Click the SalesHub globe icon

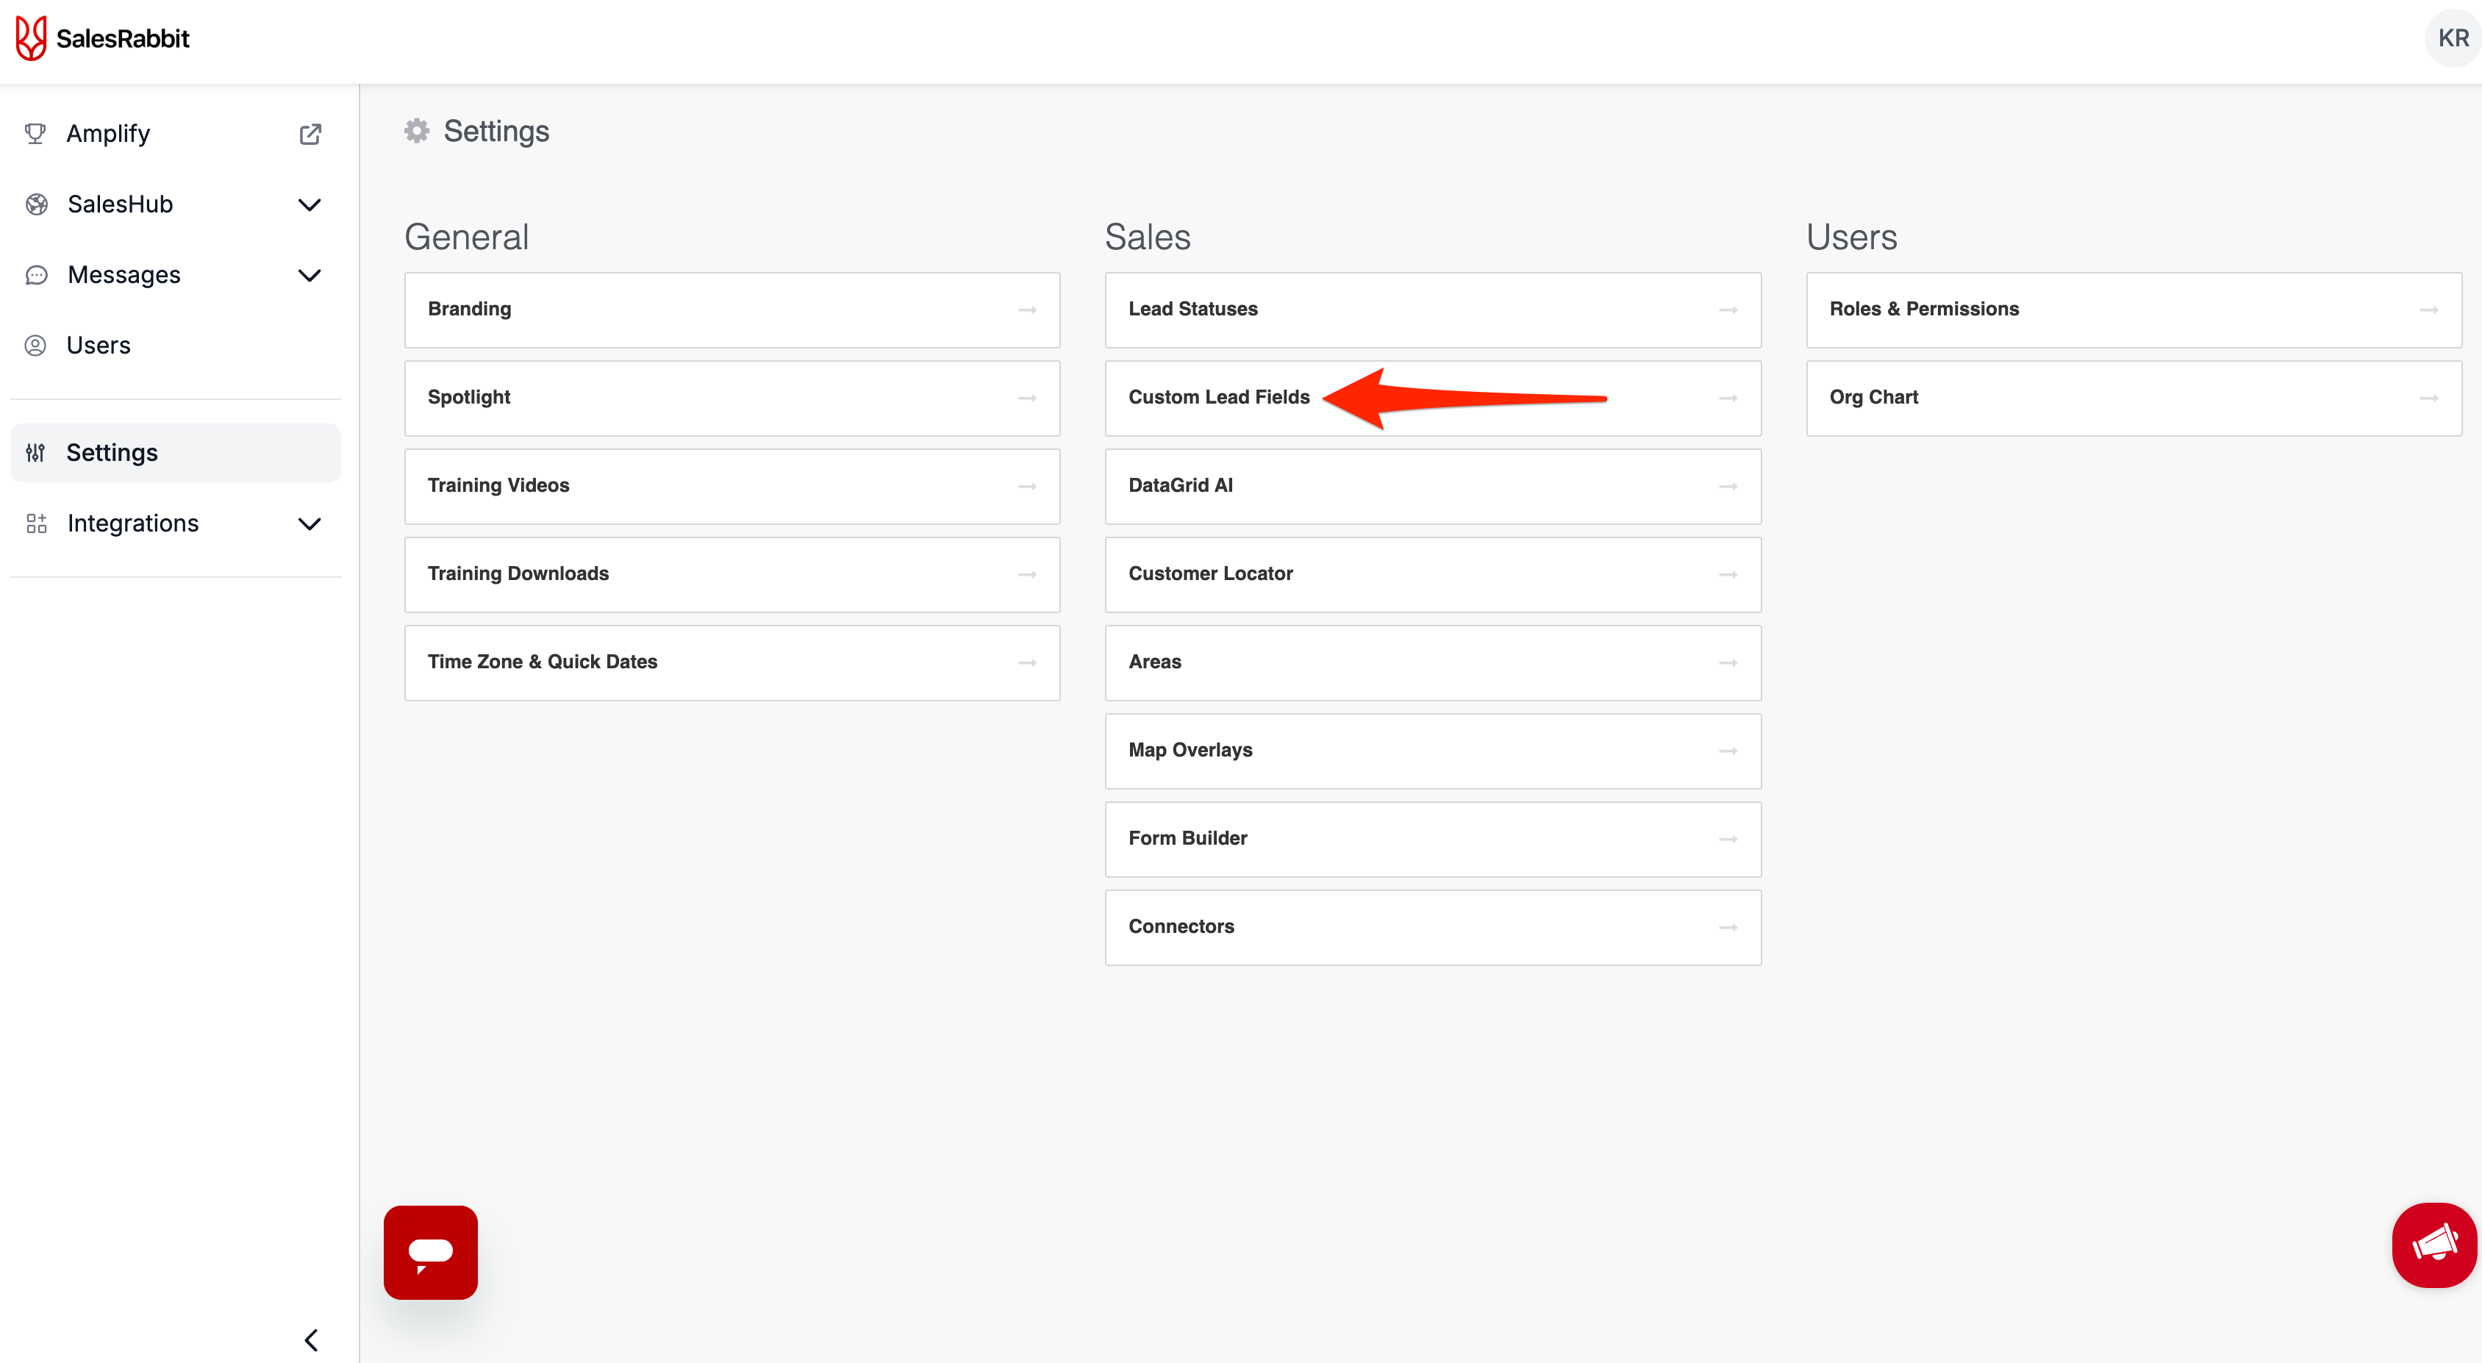point(37,204)
